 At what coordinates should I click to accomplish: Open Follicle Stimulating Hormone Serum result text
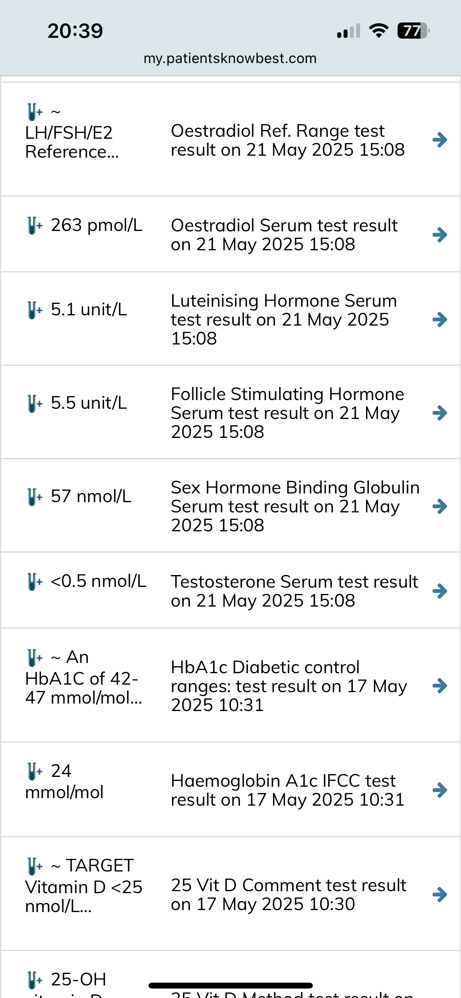[287, 413]
